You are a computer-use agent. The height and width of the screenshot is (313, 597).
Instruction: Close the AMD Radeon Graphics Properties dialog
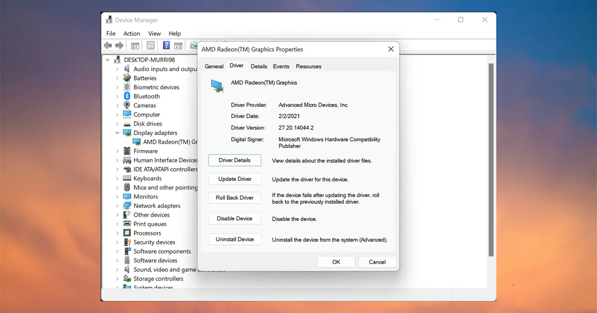[x=391, y=49]
